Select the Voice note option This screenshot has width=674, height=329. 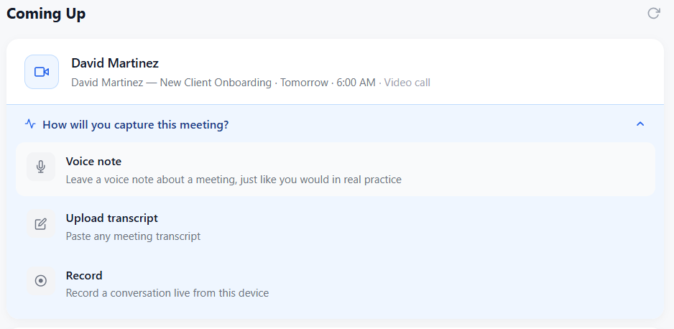[336, 170]
